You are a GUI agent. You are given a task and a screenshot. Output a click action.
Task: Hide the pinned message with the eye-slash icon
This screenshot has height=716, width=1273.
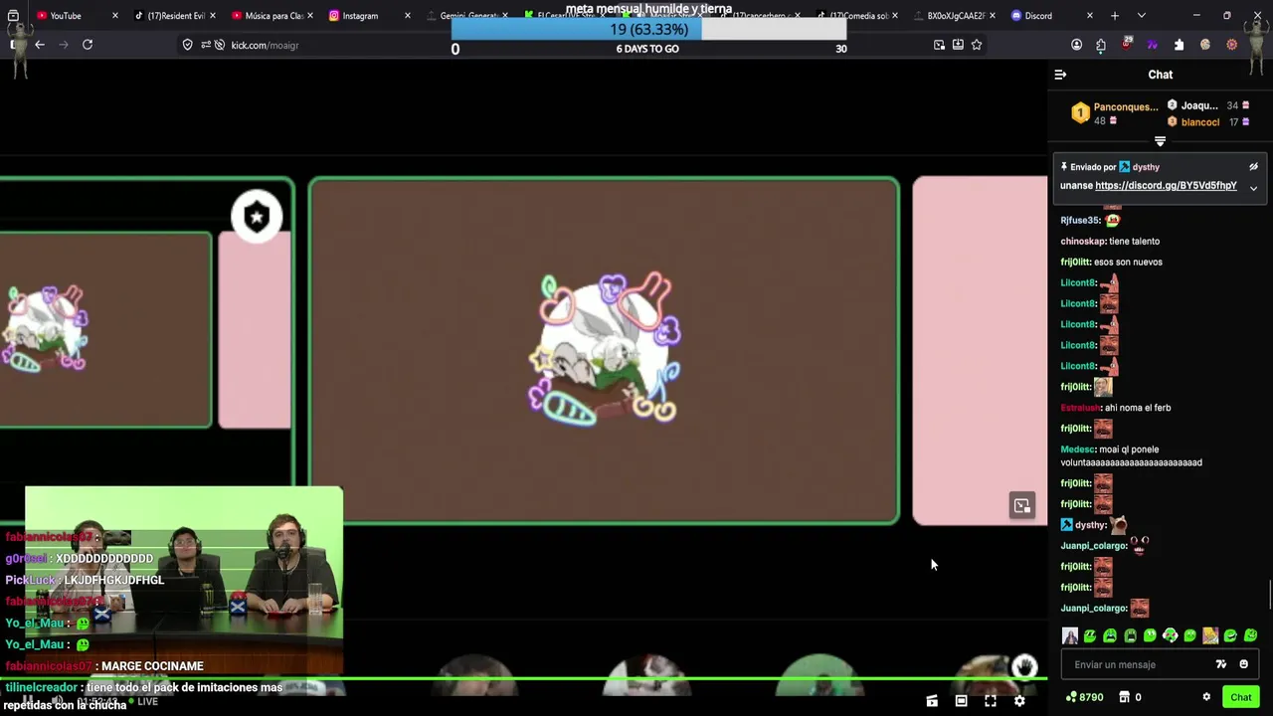[1253, 167]
